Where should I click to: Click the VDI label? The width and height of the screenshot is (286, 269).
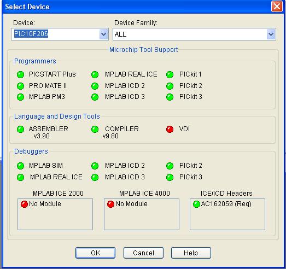point(184,129)
